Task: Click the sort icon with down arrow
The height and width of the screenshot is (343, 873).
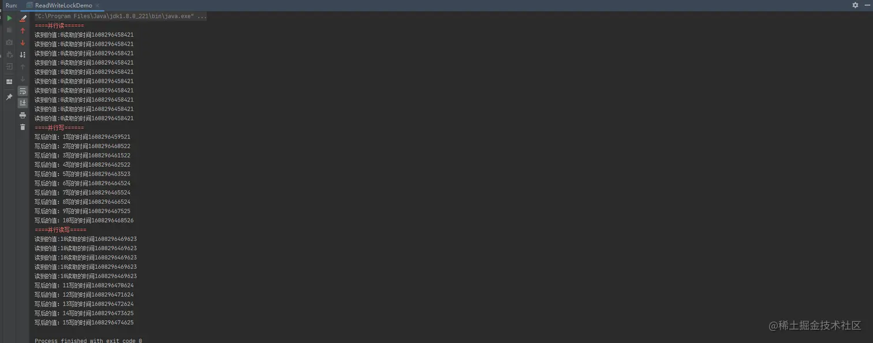Action: coord(23,54)
